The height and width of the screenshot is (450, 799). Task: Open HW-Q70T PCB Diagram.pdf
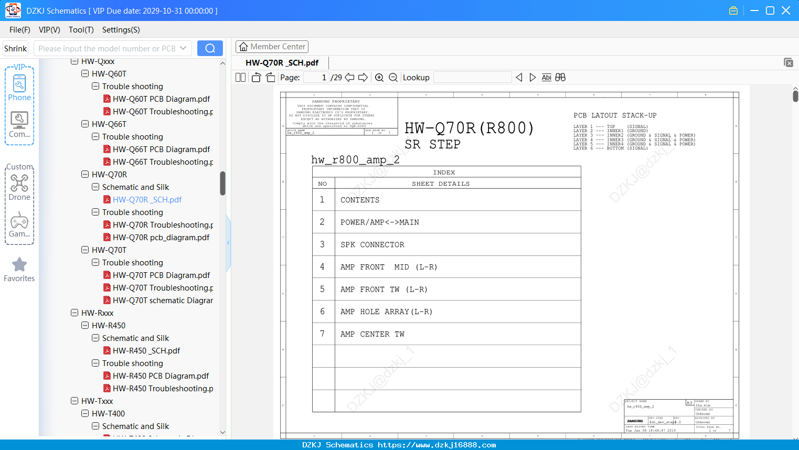pos(156,275)
